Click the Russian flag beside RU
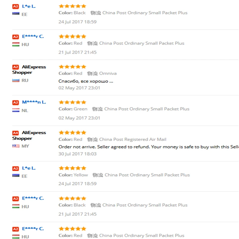The height and width of the screenshot is (239, 239). [16, 80]
